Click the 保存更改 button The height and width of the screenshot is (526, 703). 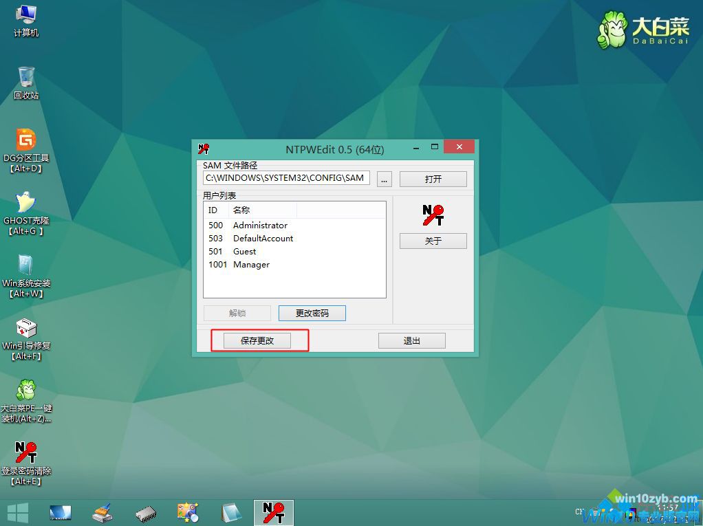[257, 341]
